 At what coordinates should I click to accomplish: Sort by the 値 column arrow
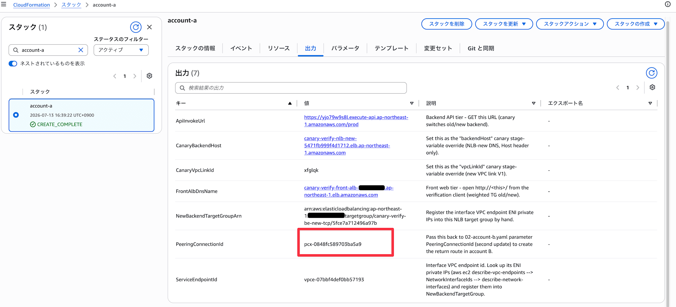412,103
